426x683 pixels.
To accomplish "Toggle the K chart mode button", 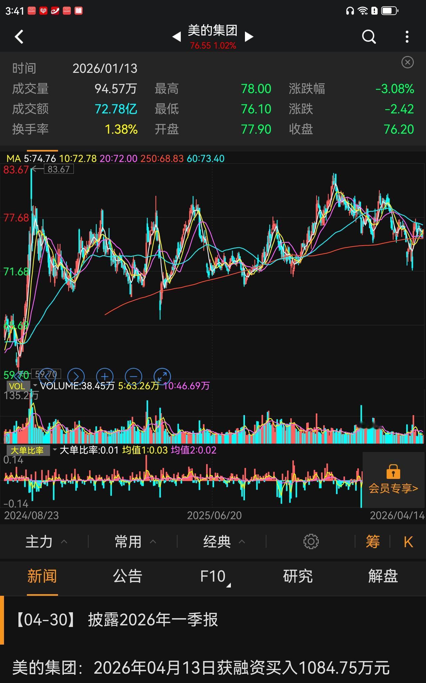I will pyautogui.click(x=408, y=542).
